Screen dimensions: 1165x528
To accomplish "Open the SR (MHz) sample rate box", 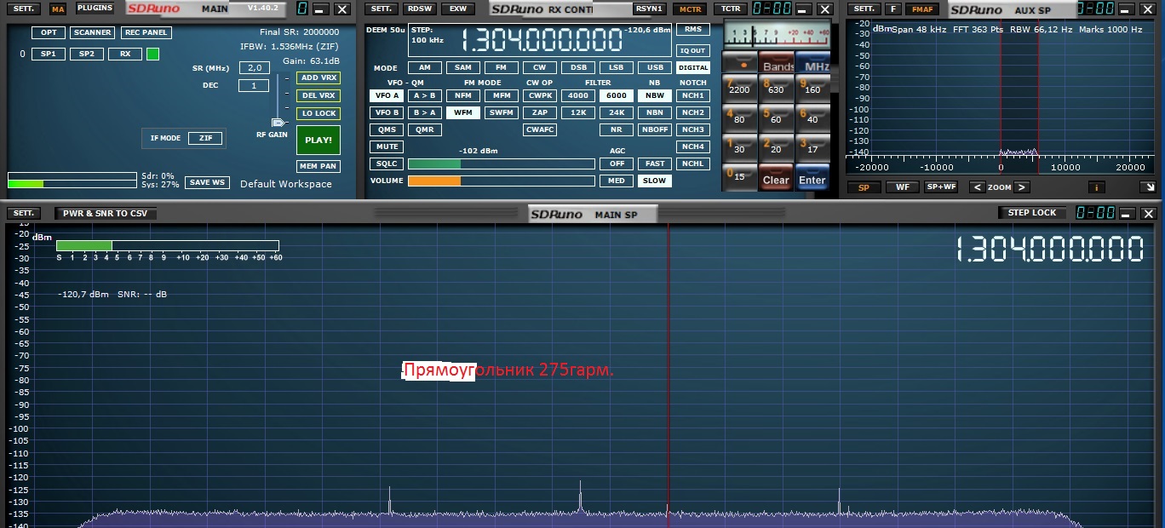I will point(254,67).
